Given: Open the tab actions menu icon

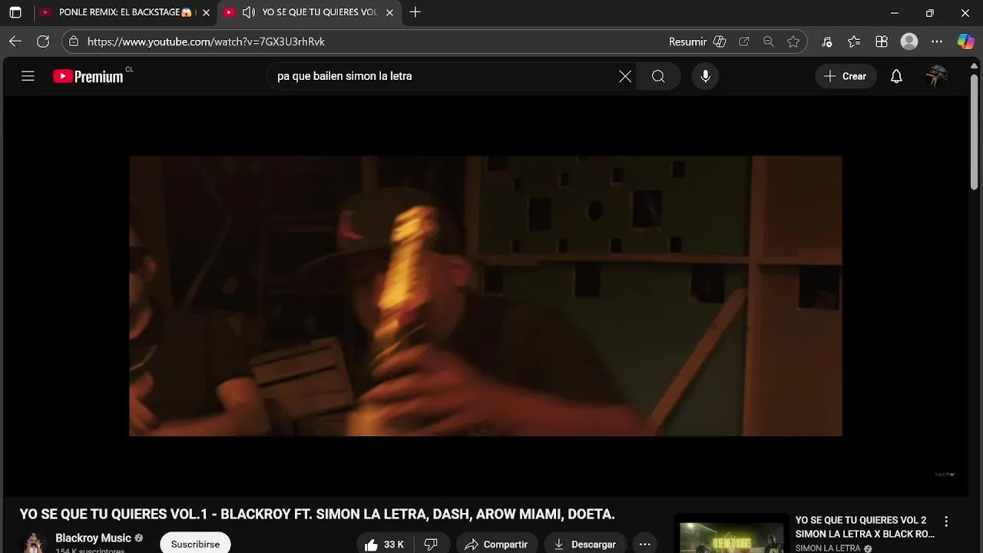Looking at the screenshot, I should 15,12.
